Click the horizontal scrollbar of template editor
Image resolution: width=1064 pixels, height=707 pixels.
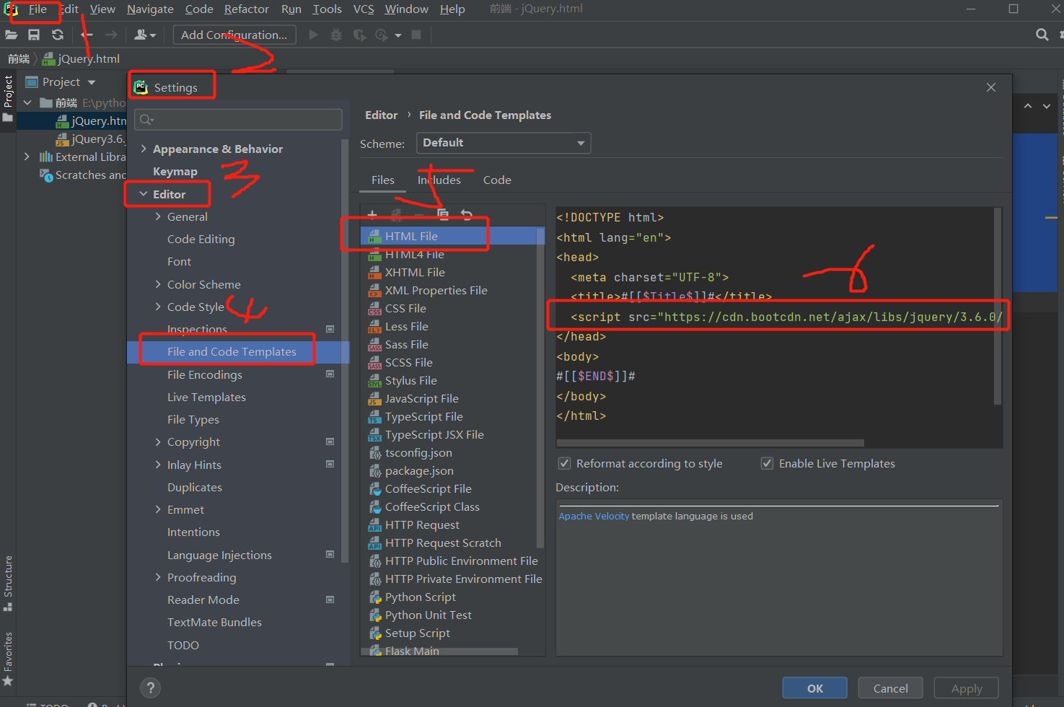pyautogui.click(x=711, y=442)
